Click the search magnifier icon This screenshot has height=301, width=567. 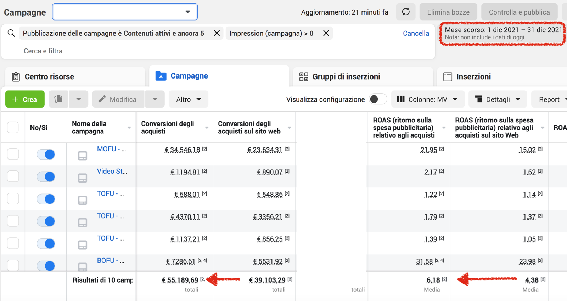point(11,33)
